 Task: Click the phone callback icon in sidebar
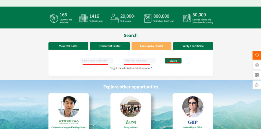click(257, 65)
